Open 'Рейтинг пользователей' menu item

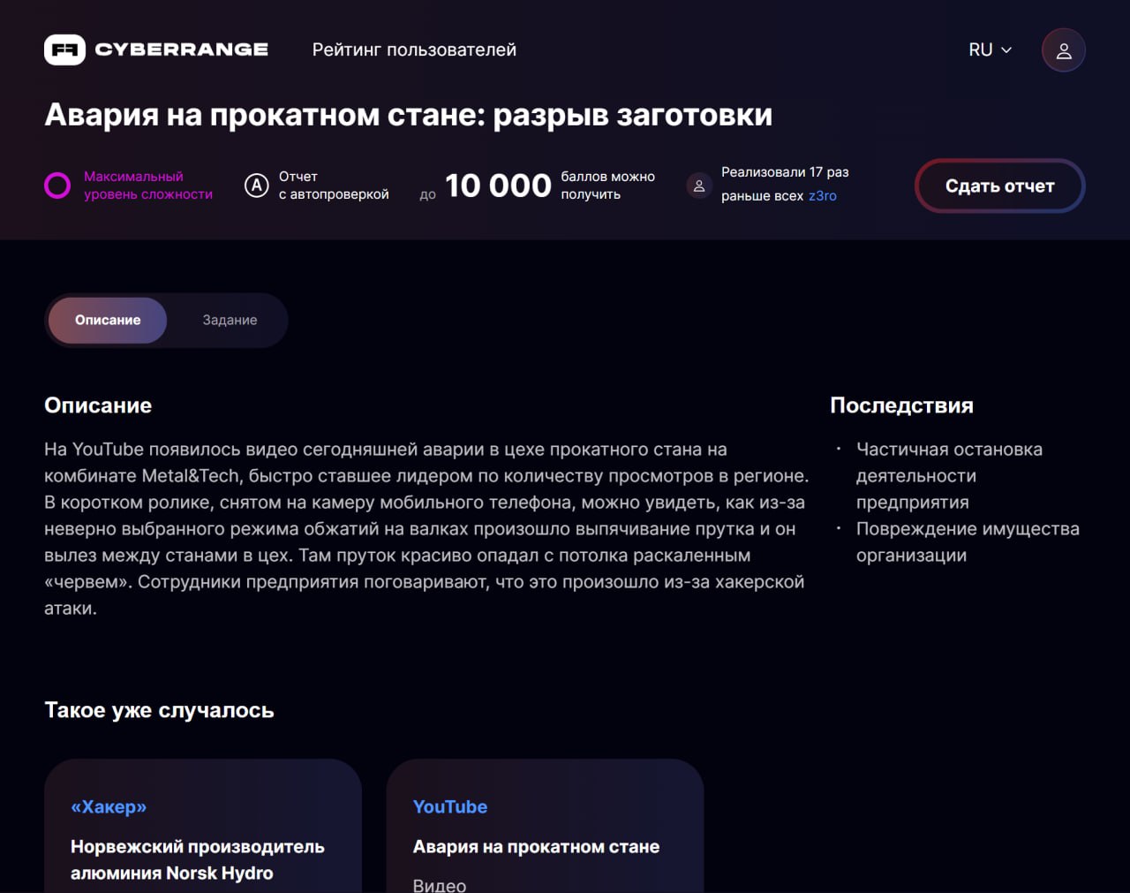[414, 50]
